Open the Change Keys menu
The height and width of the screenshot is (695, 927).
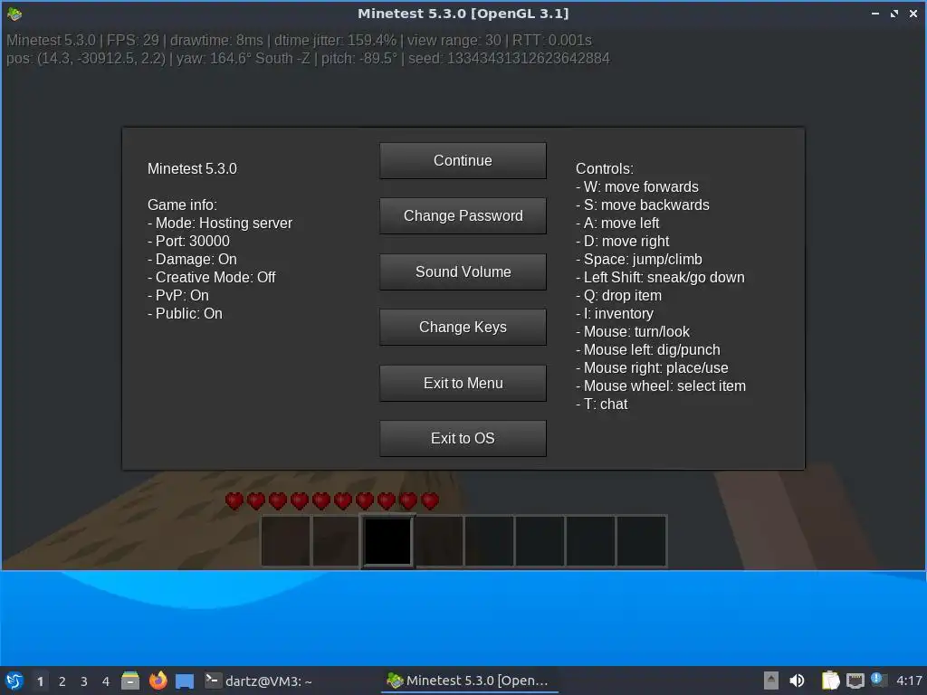pos(463,327)
